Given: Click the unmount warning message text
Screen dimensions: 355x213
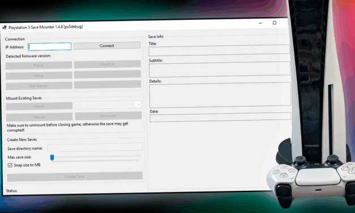Looking at the screenshot, I should (x=67, y=127).
